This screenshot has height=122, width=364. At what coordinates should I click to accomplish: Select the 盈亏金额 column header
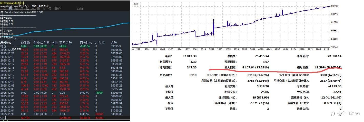pyautogui.click(x=65, y=43)
